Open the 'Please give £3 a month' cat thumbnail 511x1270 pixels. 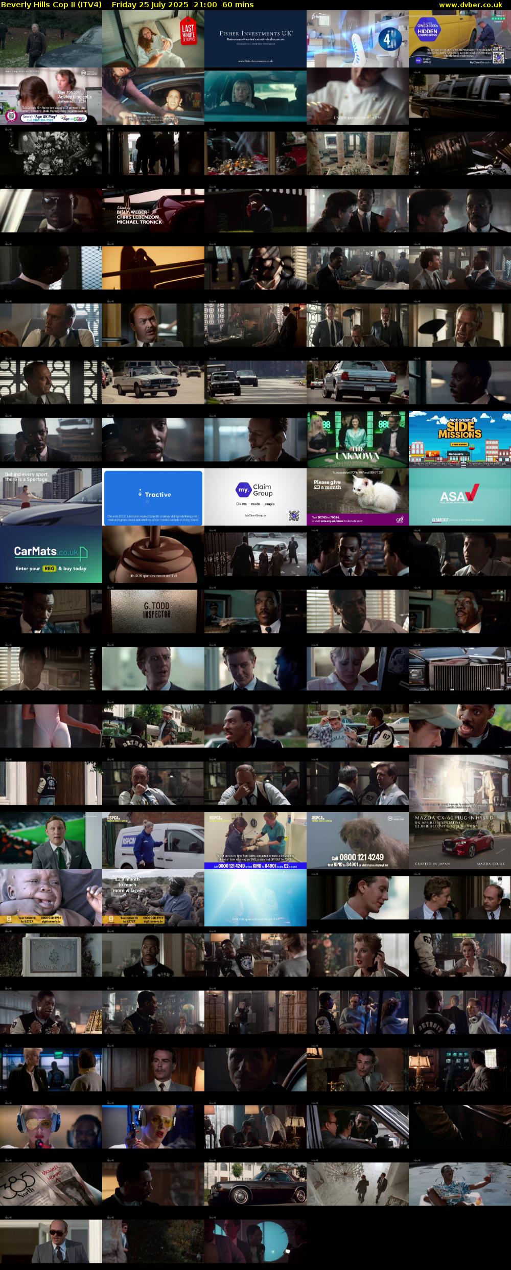(358, 497)
